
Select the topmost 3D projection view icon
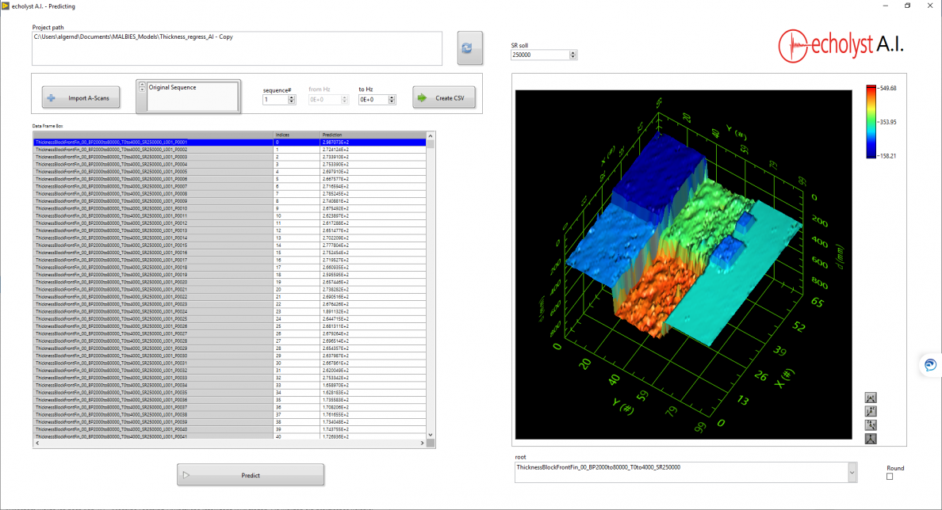[x=869, y=398]
